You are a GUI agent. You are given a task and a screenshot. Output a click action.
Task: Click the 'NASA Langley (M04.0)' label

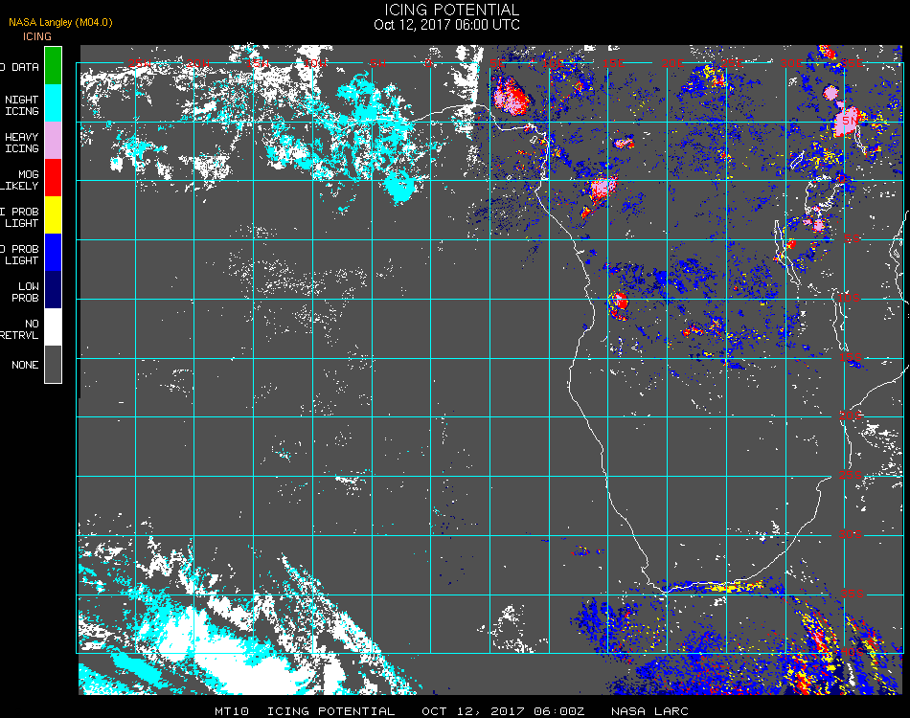pos(60,23)
